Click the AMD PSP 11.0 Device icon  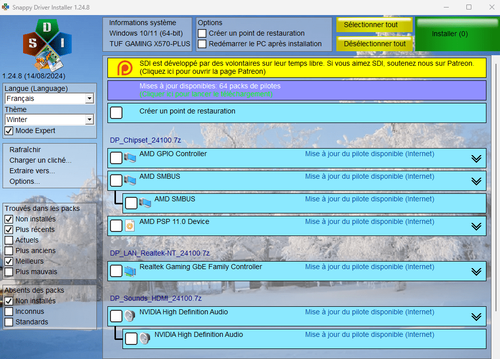click(130, 226)
